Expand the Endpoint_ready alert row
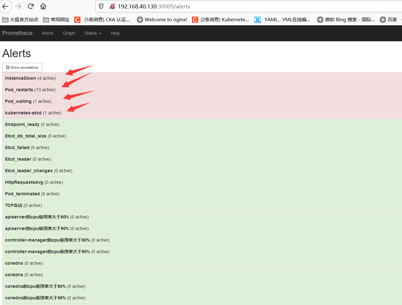This screenshot has width=402, height=305. click(202, 124)
